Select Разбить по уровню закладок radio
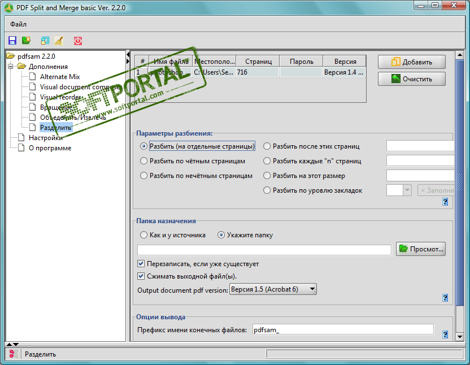This screenshot has height=365, width=470. point(267,190)
